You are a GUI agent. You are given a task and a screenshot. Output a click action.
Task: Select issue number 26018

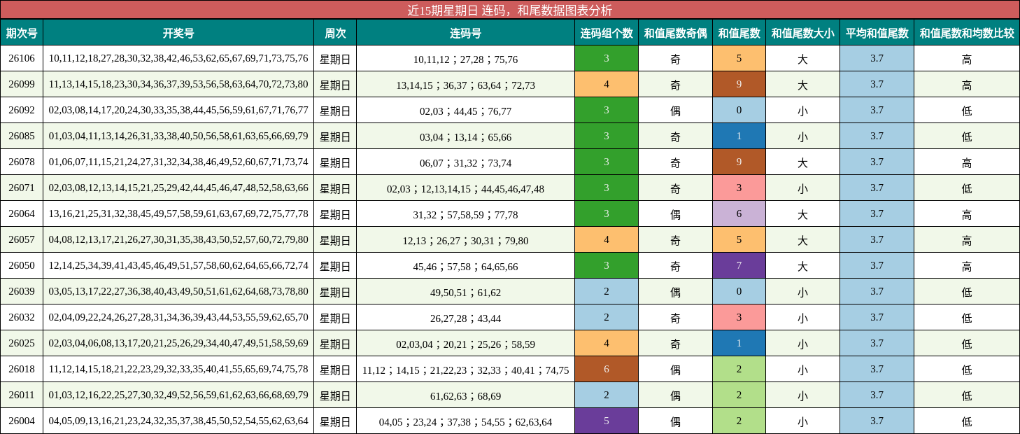point(22,369)
